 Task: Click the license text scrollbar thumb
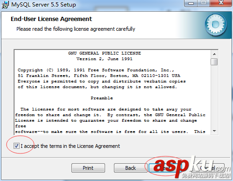214,62
